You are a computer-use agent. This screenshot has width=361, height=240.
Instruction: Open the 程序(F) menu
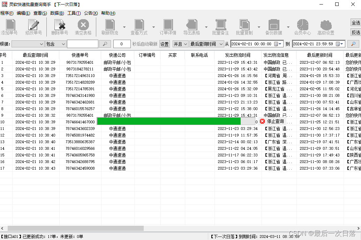7,13
